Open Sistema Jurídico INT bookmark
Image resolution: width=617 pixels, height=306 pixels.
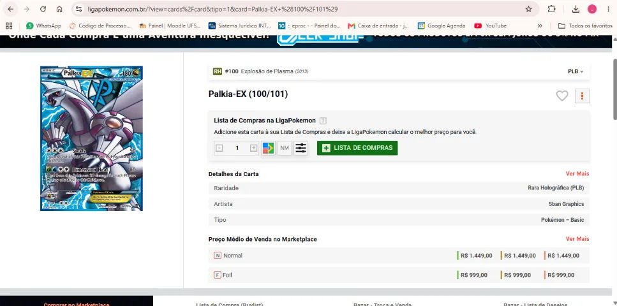click(x=240, y=25)
